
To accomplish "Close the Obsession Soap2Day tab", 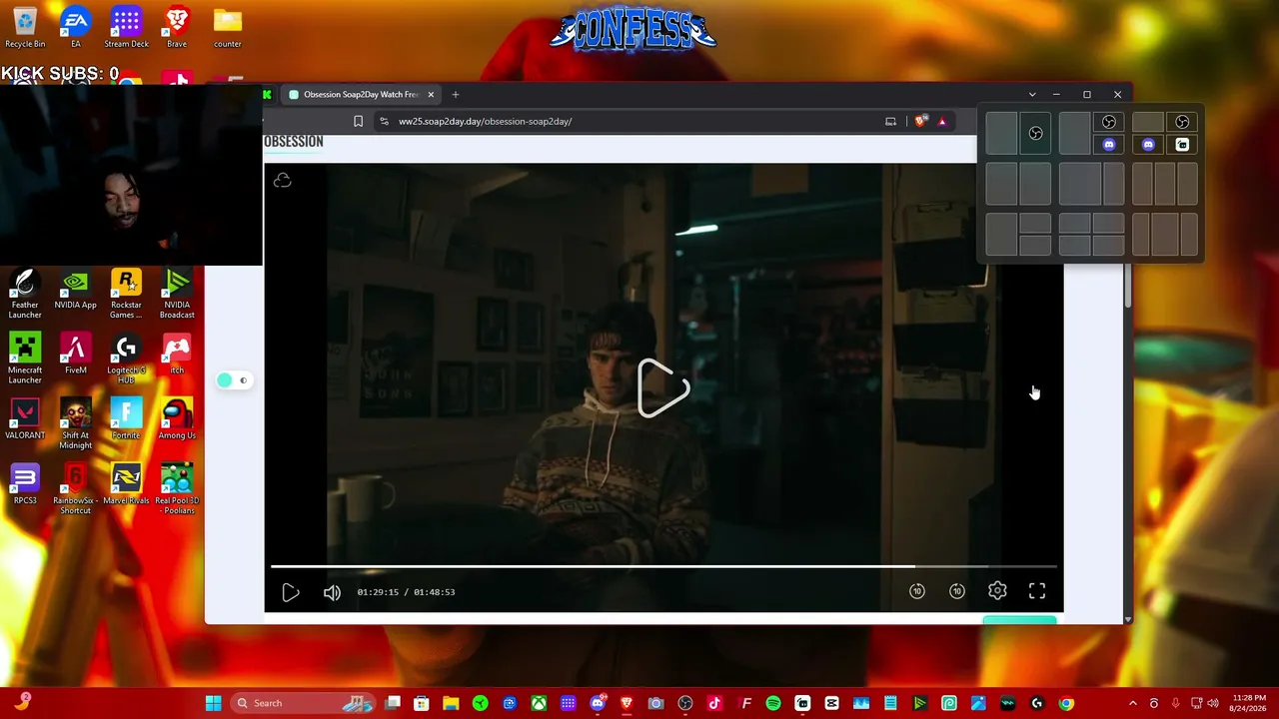I will [x=431, y=95].
